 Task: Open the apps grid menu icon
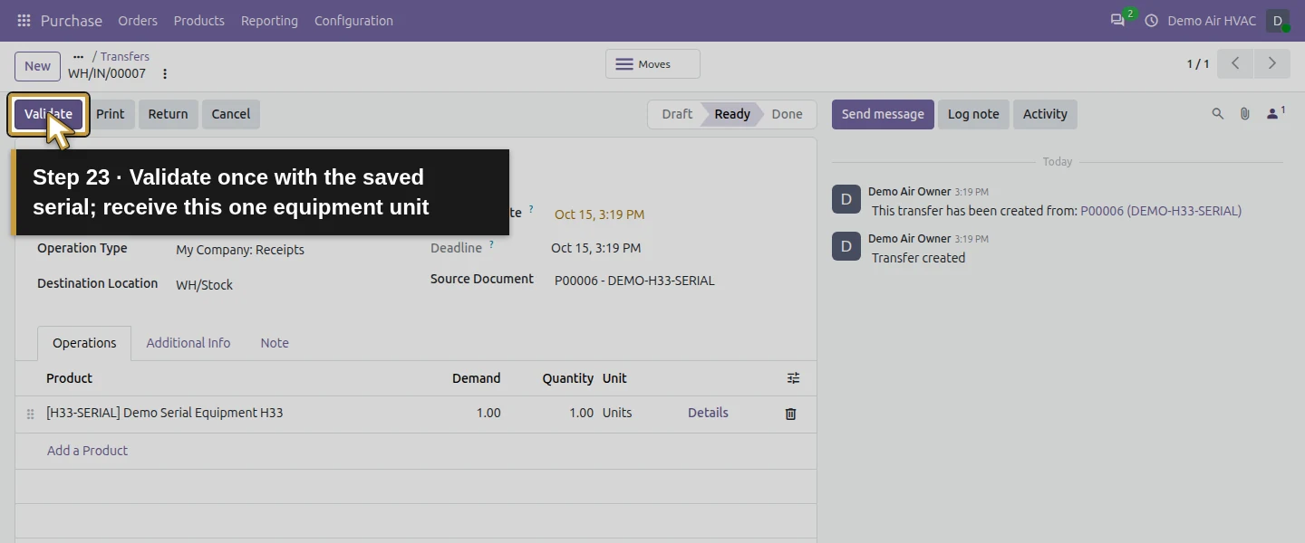[x=24, y=20]
